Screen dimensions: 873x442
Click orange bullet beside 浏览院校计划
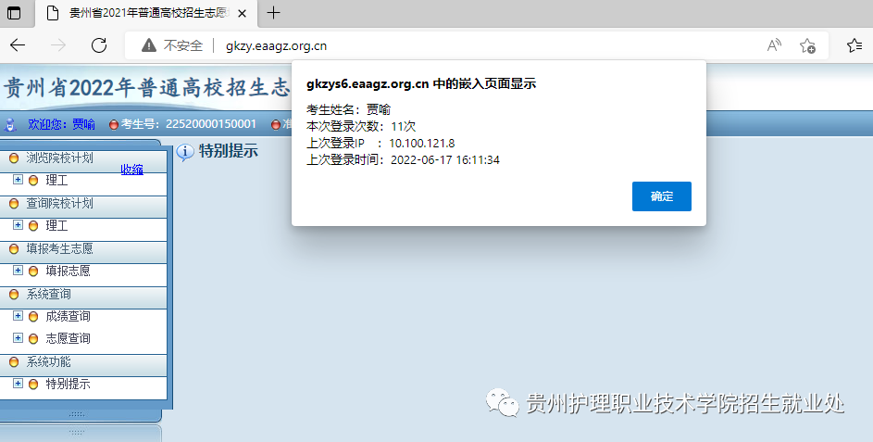14,158
